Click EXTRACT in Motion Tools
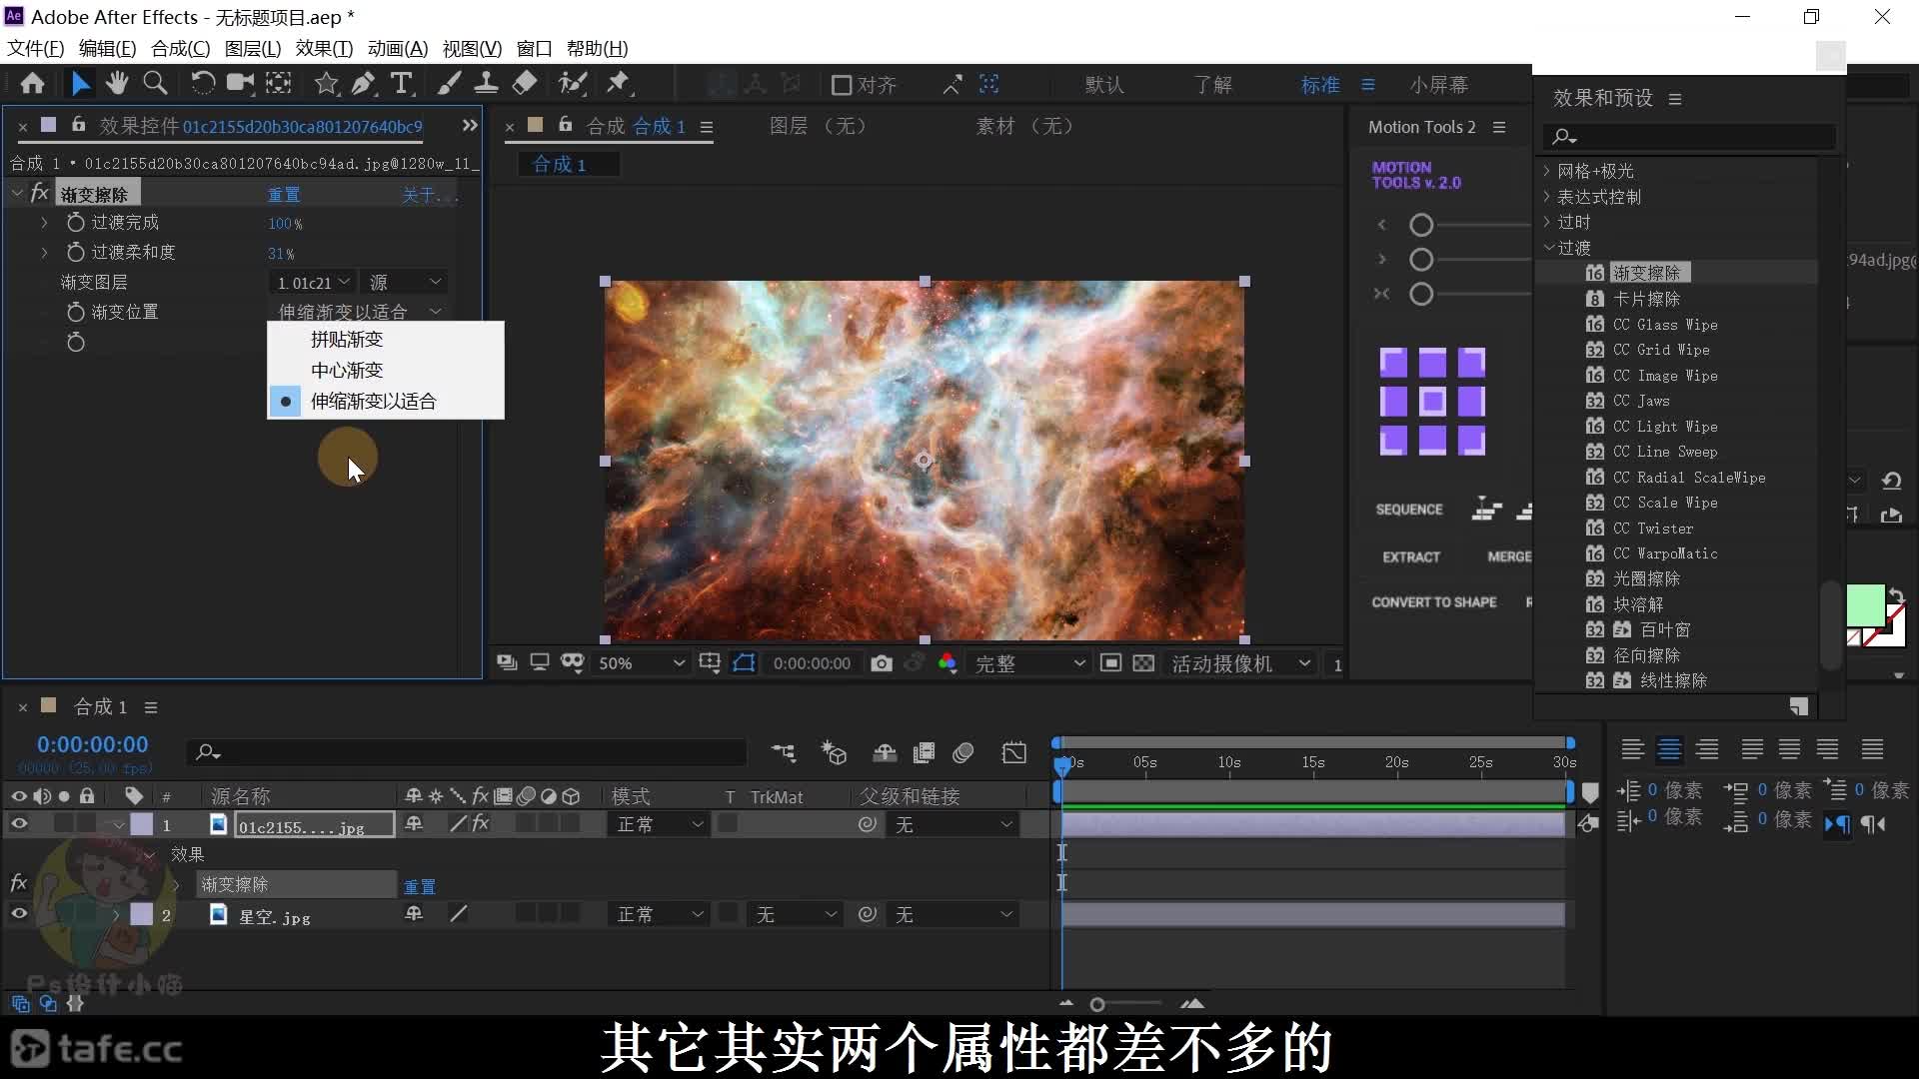The image size is (1919, 1079). coord(1411,557)
